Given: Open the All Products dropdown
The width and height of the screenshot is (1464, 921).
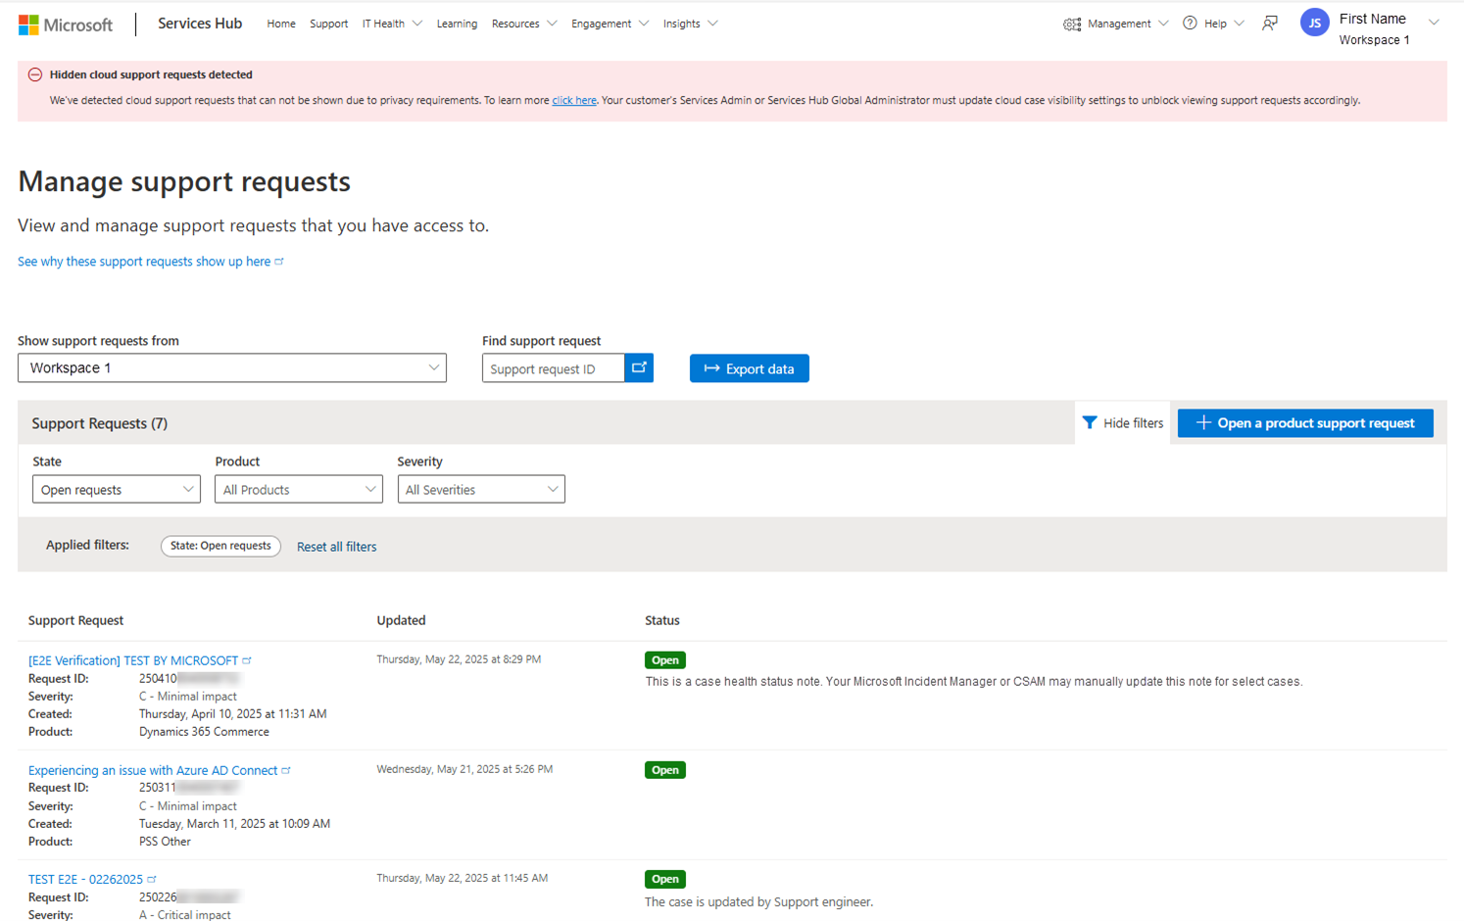Looking at the screenshot, I should pyautogui.click(x=299, y=489).
